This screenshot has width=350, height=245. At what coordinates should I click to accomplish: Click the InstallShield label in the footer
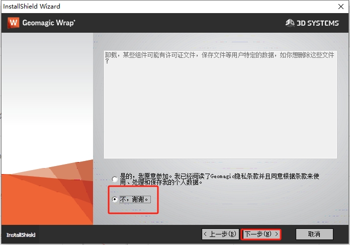tap(21, 235)
